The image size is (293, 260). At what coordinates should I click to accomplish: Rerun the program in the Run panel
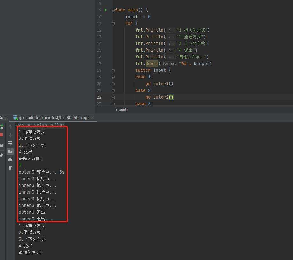point(2,127)
